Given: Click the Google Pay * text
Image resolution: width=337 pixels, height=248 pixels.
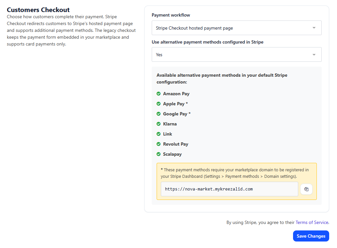Looking at the screenshot, I should pos(177,114).
